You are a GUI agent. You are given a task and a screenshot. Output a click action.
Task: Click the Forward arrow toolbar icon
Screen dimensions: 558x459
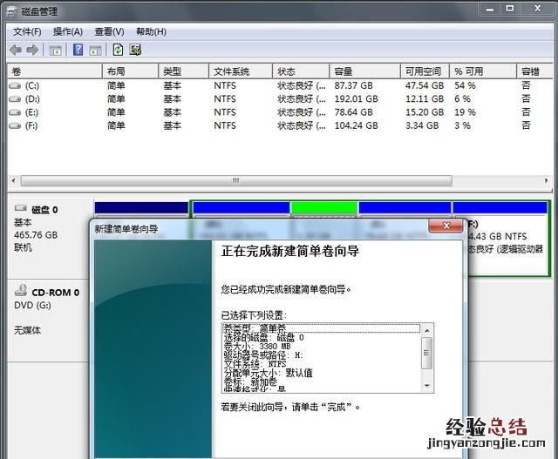pos(32,50)
